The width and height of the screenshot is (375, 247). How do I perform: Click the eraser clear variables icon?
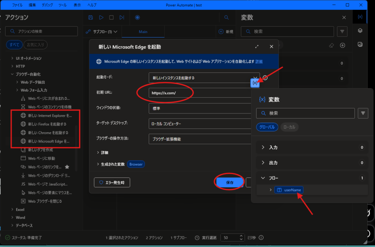[x=331, y=45]
